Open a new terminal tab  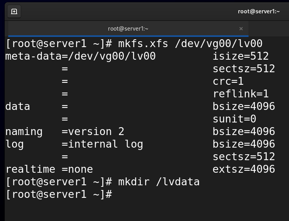pos(14,11)
